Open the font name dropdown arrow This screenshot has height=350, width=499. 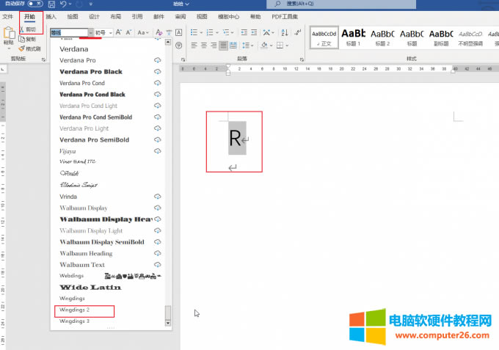coord(90,32)
